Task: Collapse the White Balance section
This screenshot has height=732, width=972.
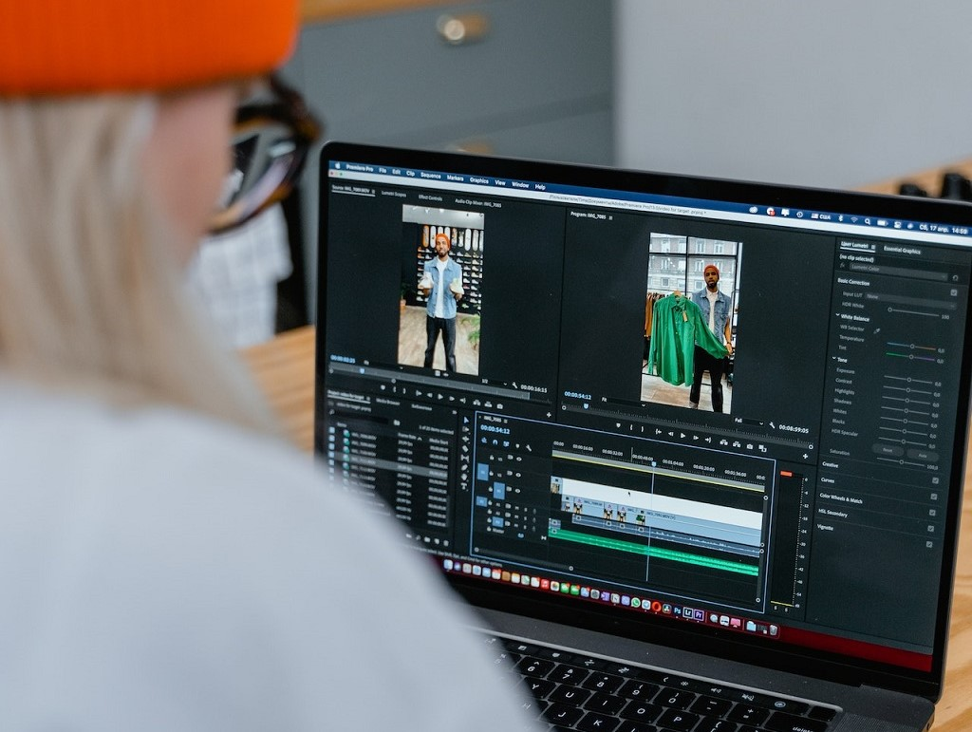Action: (837, 315)
